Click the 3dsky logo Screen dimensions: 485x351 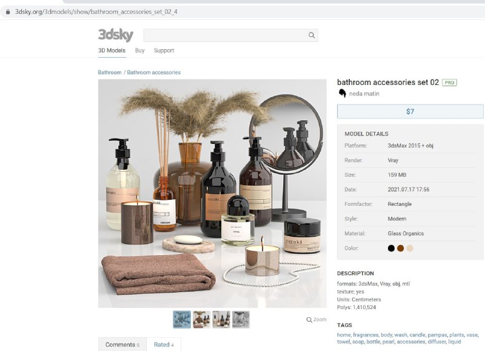click(116, 35)
